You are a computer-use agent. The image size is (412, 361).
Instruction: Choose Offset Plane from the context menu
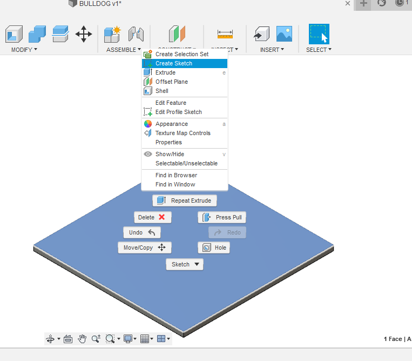point(185,82)
